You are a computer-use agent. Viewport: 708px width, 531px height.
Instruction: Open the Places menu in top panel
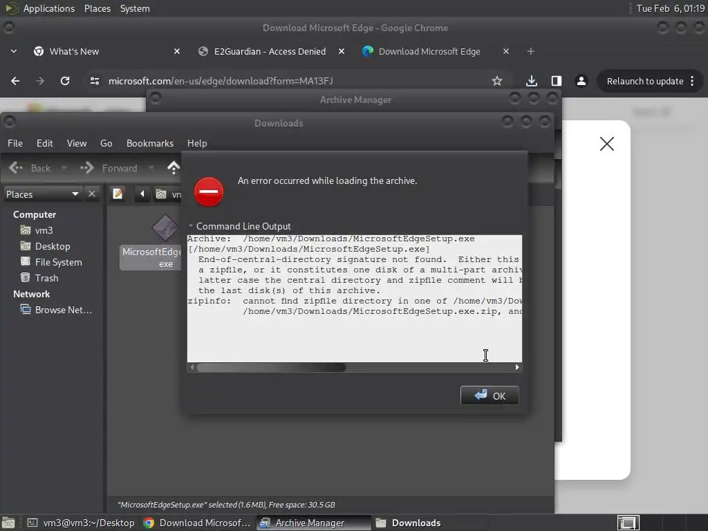point(97,8)
